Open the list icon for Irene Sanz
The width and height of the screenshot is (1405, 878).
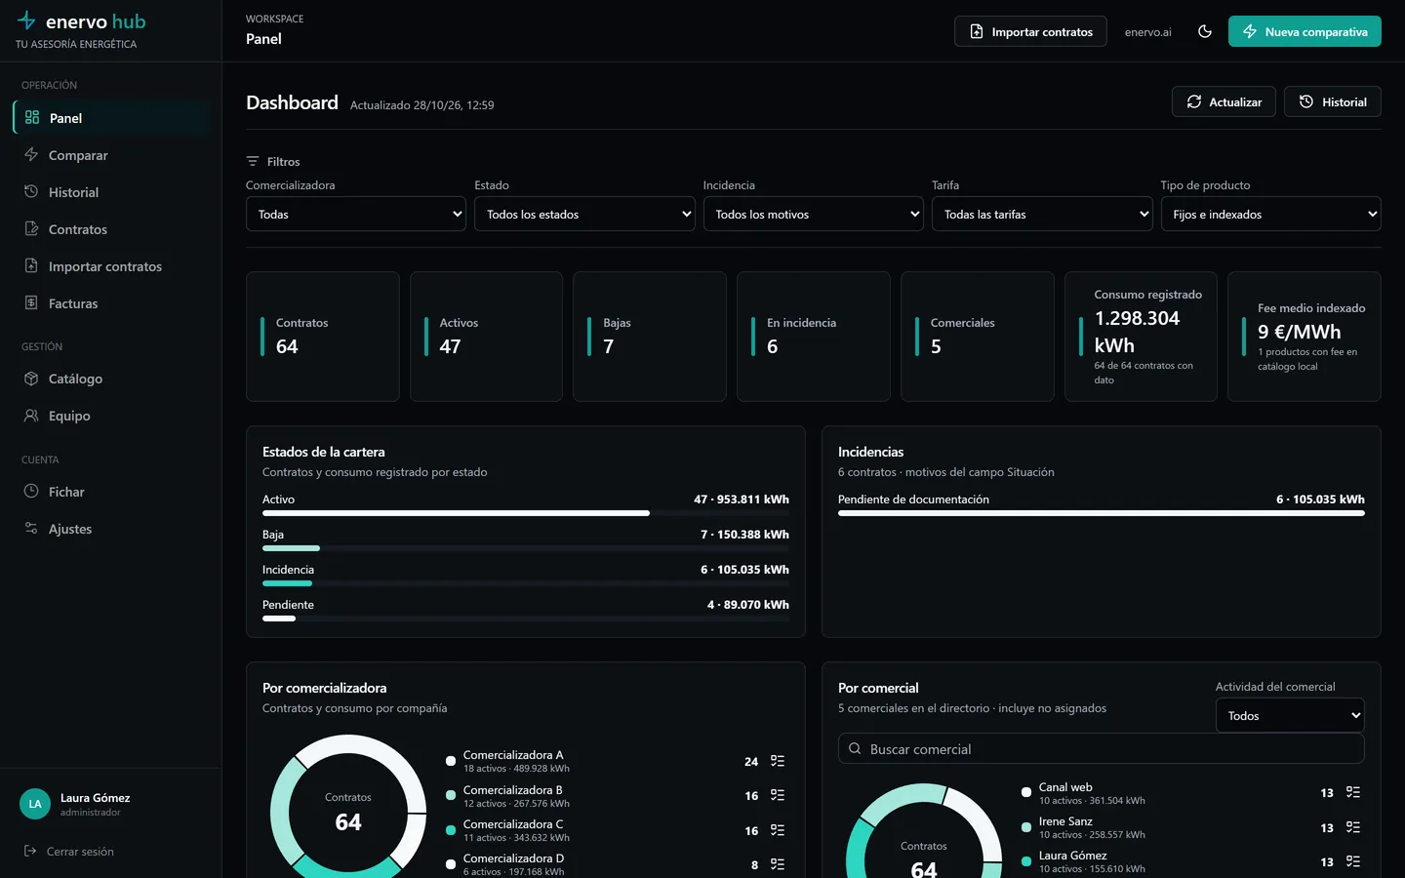[1353, 827]
